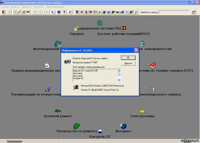Image resolution: width=200 pixels, height=143 pixels.
Task: Select 'Версия CD Audi:2012-05' license line
Action: (x=85, y=70)
